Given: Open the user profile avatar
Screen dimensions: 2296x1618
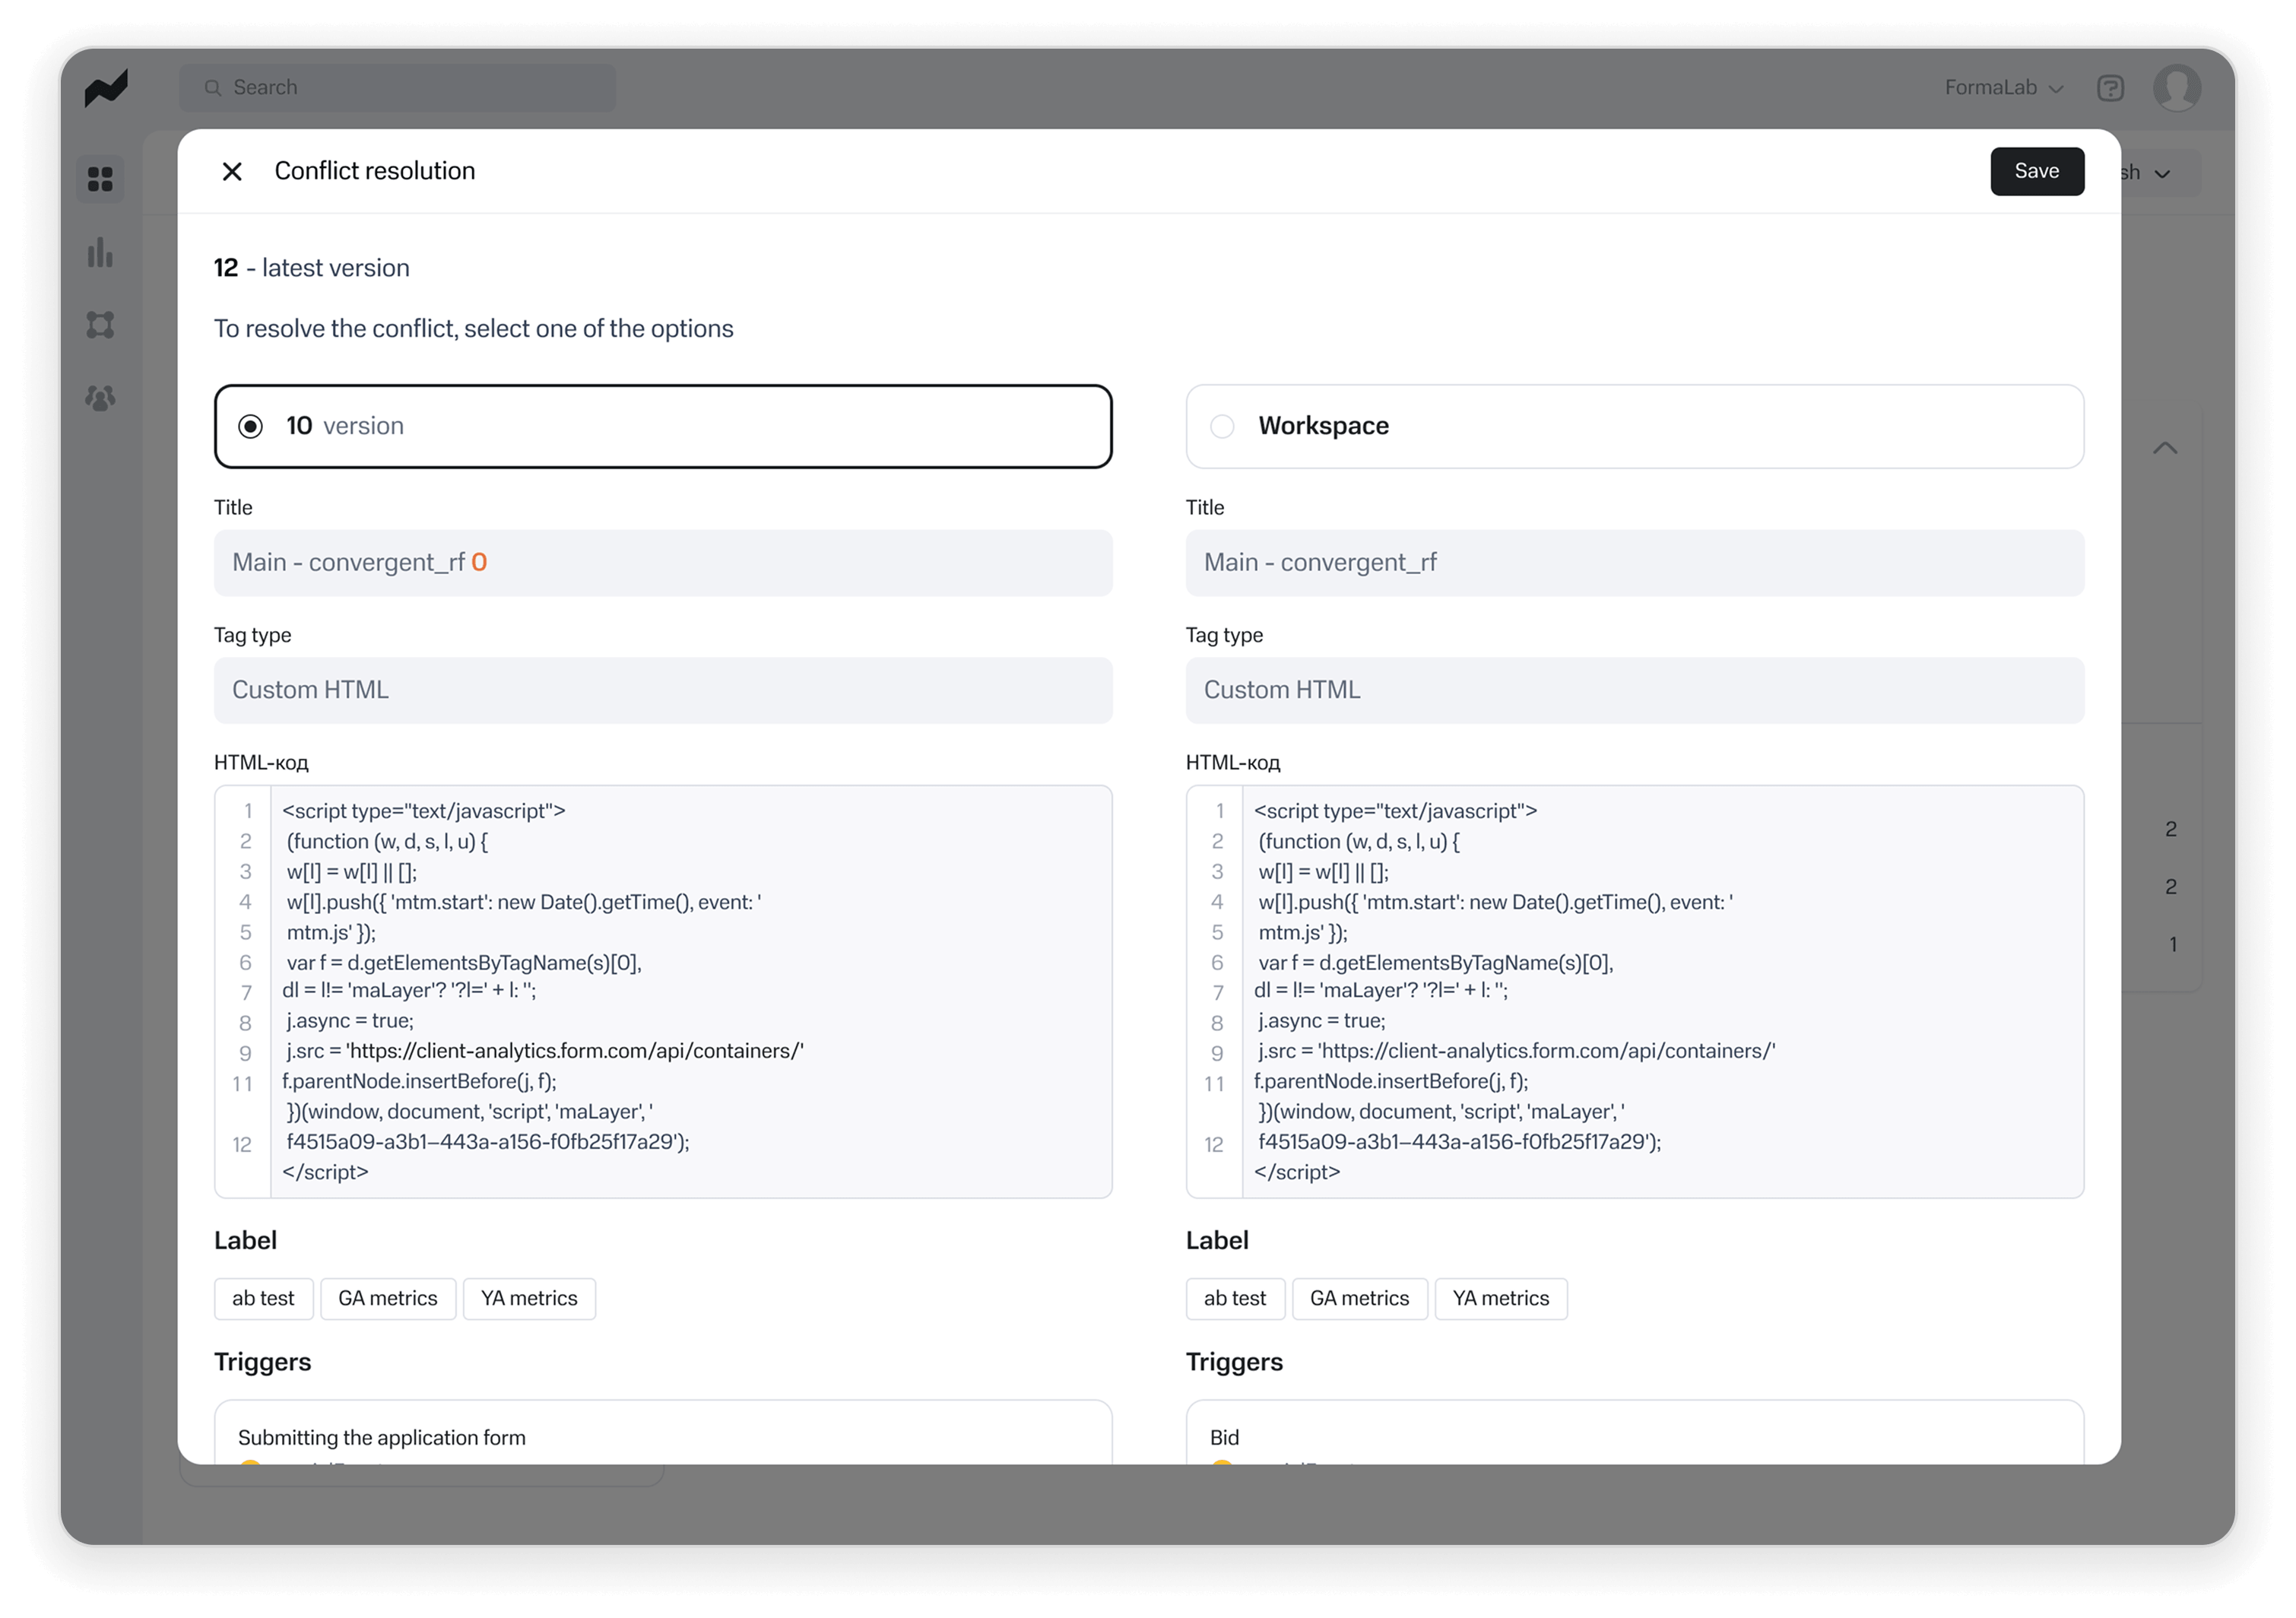Looking at the screenshot, I should [2176, 88].
